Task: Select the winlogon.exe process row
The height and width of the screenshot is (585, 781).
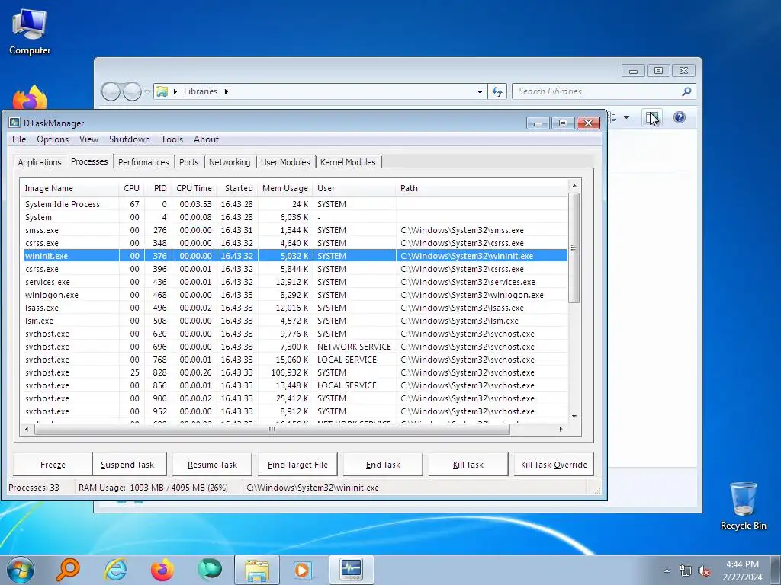Action: click(x=295, y=295)
